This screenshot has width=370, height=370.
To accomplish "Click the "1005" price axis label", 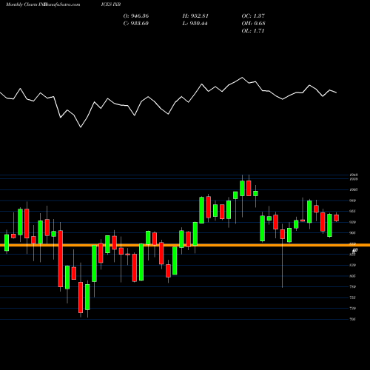I will pos(354,189).
